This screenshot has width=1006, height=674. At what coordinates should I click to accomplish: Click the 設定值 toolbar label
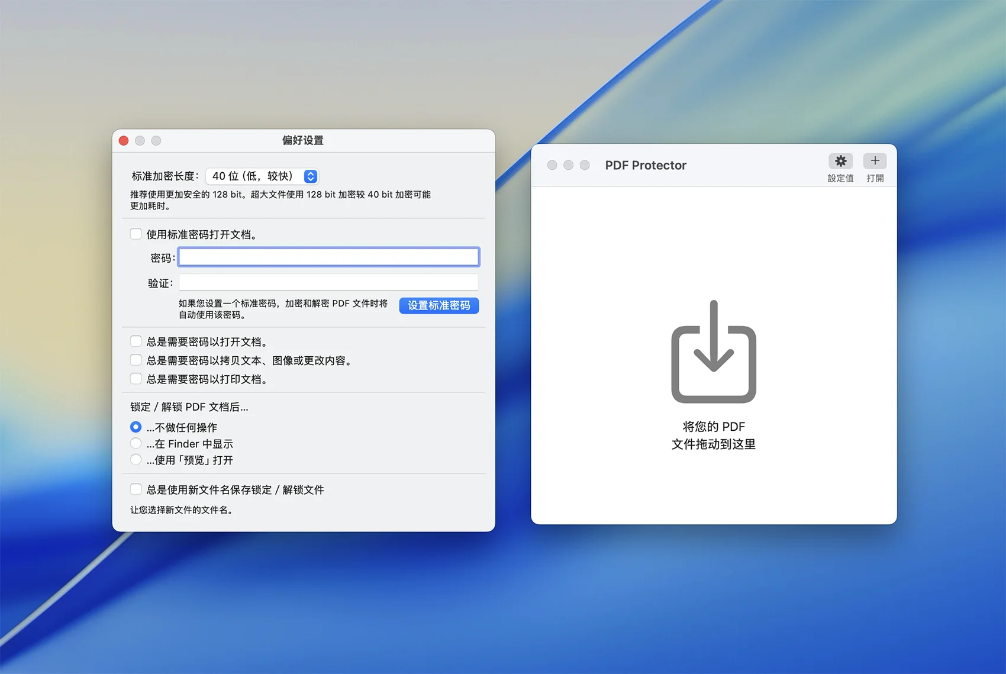pyautogui.click(x=840, y=178)
